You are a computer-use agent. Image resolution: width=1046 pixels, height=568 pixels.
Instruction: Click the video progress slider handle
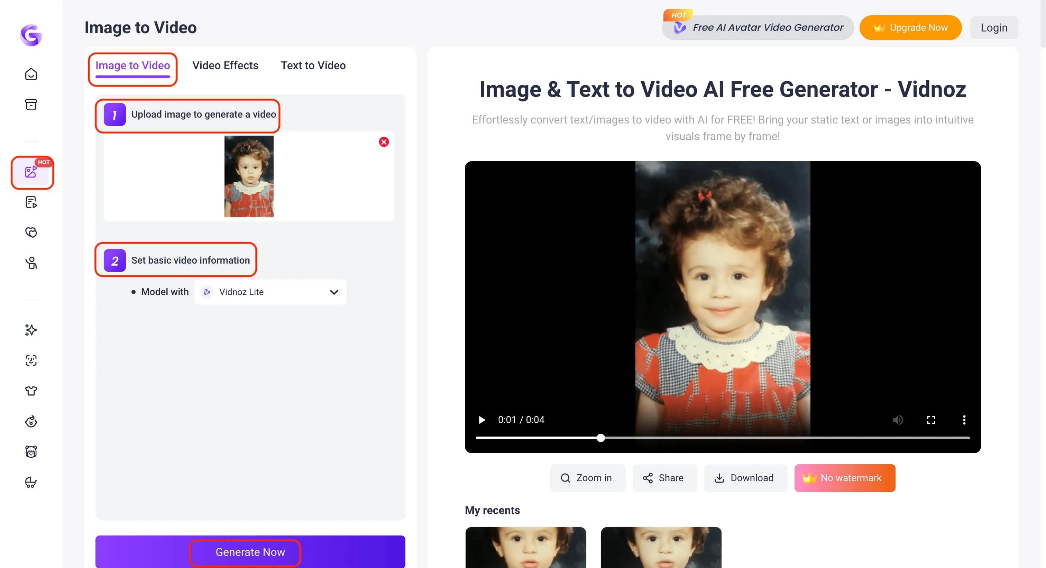[x=600, y=438]
